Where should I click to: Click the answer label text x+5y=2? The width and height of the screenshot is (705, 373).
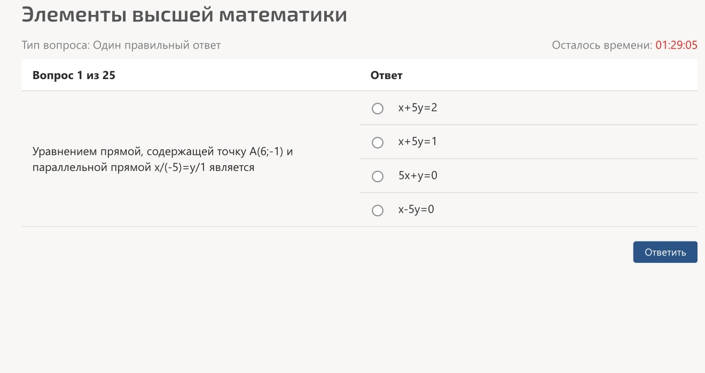418,108
